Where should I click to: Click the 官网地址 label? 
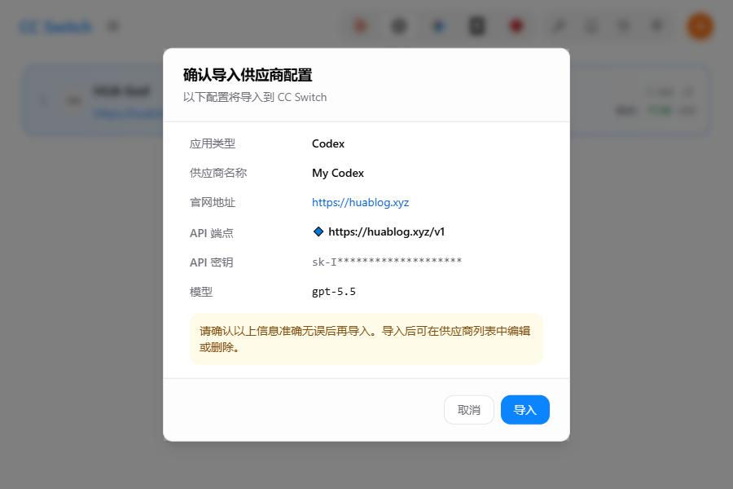[x=213, y=202]
